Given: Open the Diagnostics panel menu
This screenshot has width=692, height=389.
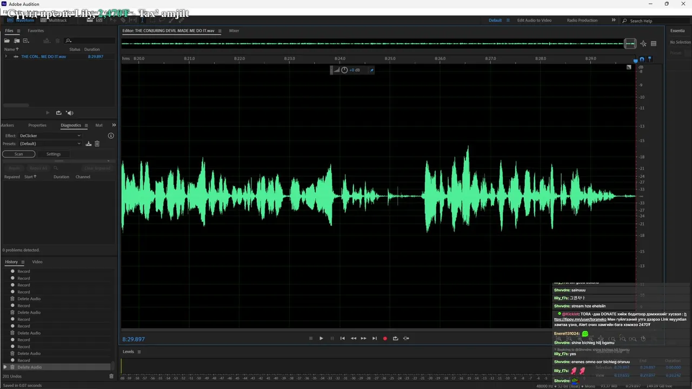Looking at the screenshot, I should (86, 125).
